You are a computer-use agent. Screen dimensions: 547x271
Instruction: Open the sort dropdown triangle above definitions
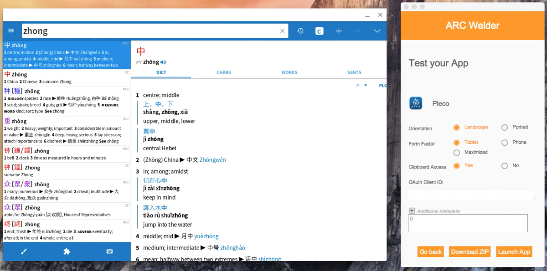tap(366, 85)
